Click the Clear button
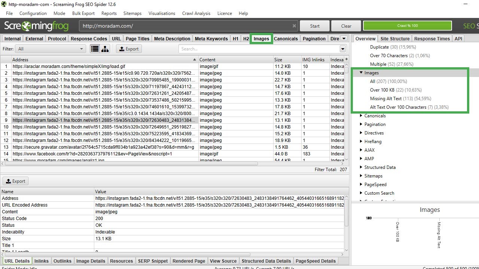The height and width of the screenshot is (269, 479). pyautogui.click(x=346, y=26)
